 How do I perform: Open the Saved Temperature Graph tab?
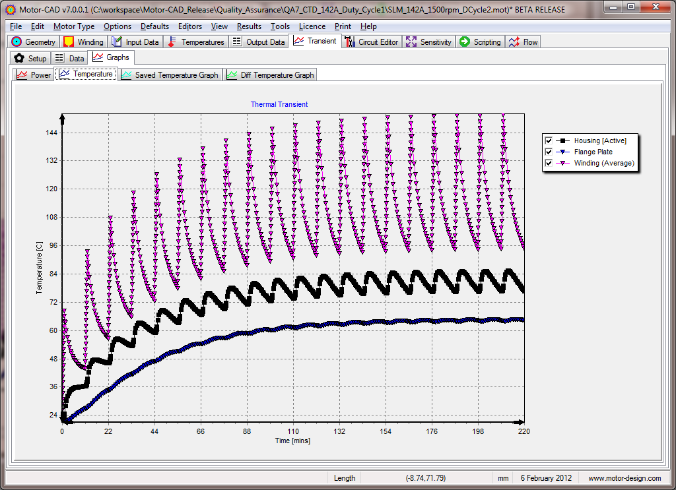pos(170,75)
